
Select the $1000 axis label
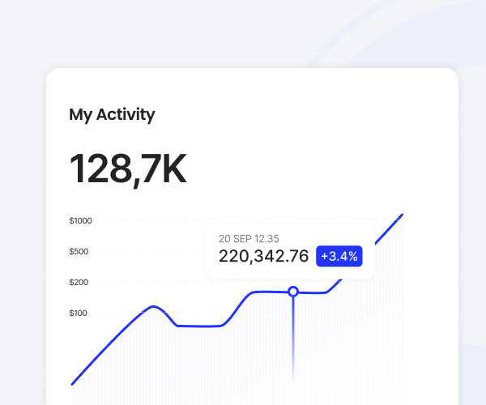[x=80, y=220]
